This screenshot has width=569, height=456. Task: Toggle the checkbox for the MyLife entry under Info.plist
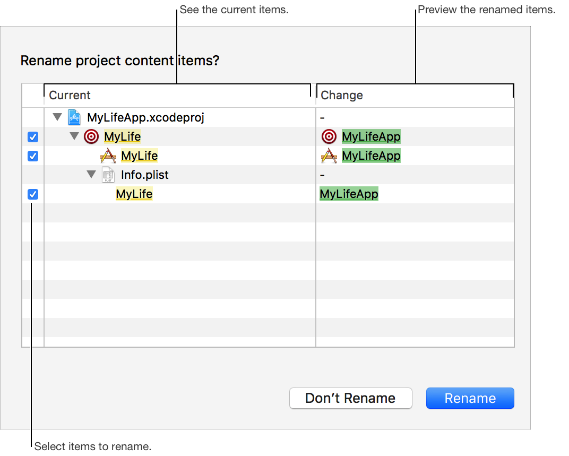33,194
